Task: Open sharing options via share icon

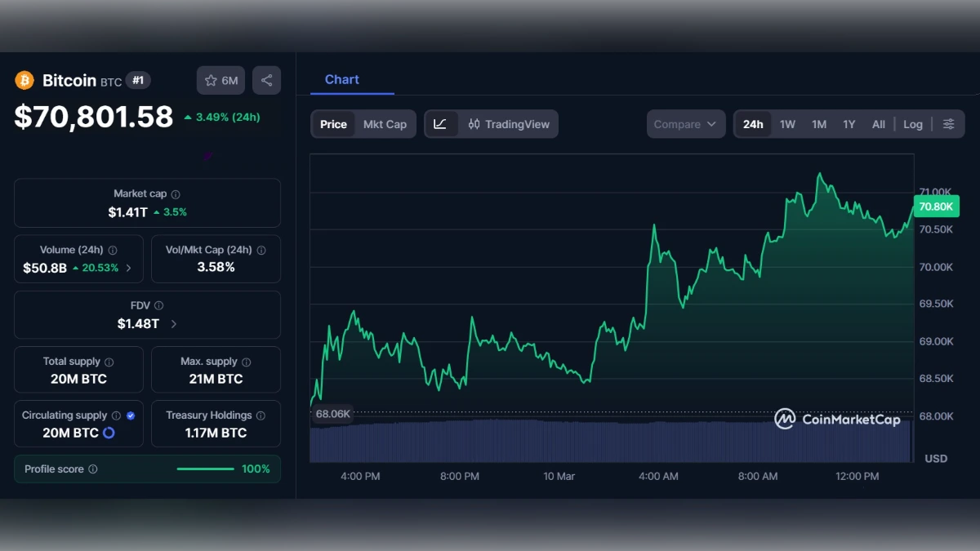Action: pyautogui.click(x=266, y=80)
